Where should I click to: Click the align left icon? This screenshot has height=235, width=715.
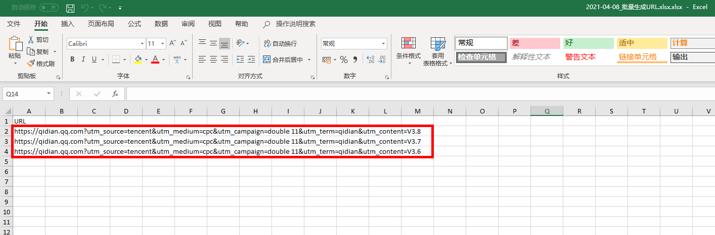202,60
